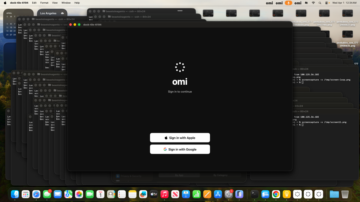Launch Google Chrome from the Dock
360x202 pixels.
click(x=276, y=194)
